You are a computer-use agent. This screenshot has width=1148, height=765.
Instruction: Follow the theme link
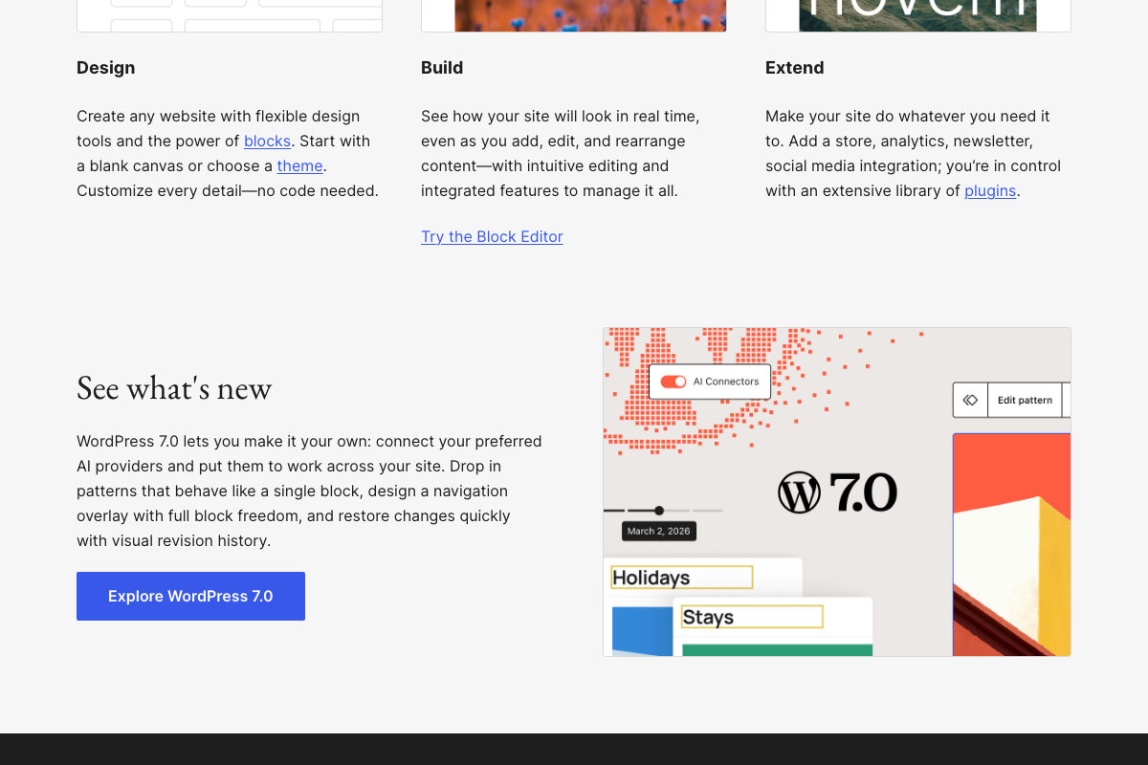coord(299,166)
